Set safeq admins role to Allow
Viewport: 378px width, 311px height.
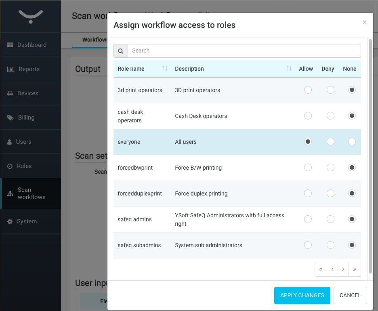tap(308, 219)
